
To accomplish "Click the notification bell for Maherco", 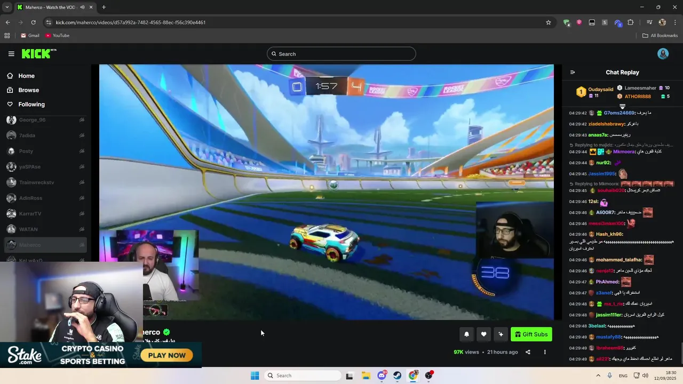I will point(466,334).
